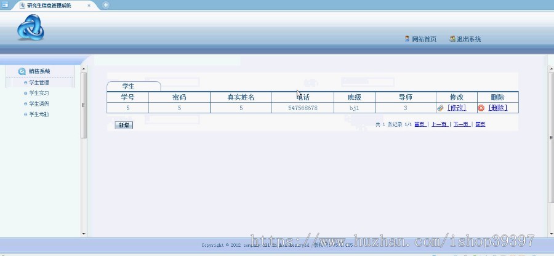554x256 pixels.
Task: Go to 上一页 in pagination
Action: coord(440,124)
